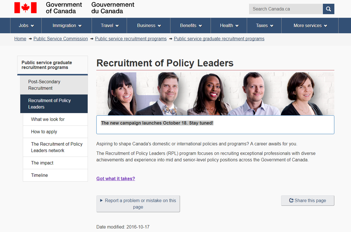
Task: Open the Immigration dropdown menu
Action: coord(67,25)
